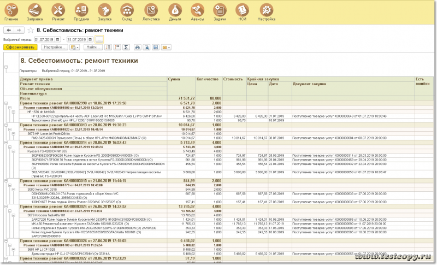Collapse group 3681 HP LJ CP 1025

tap(13, 250)
